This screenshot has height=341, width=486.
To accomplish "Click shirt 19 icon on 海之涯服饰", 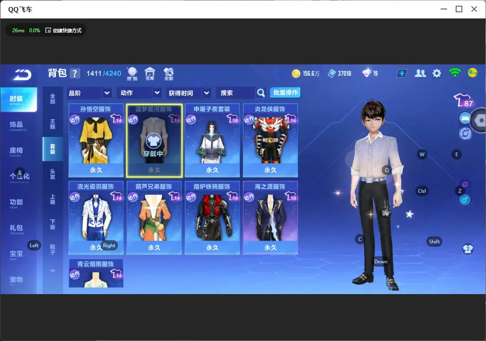I will pyautogui.click(x=291, y=196).
